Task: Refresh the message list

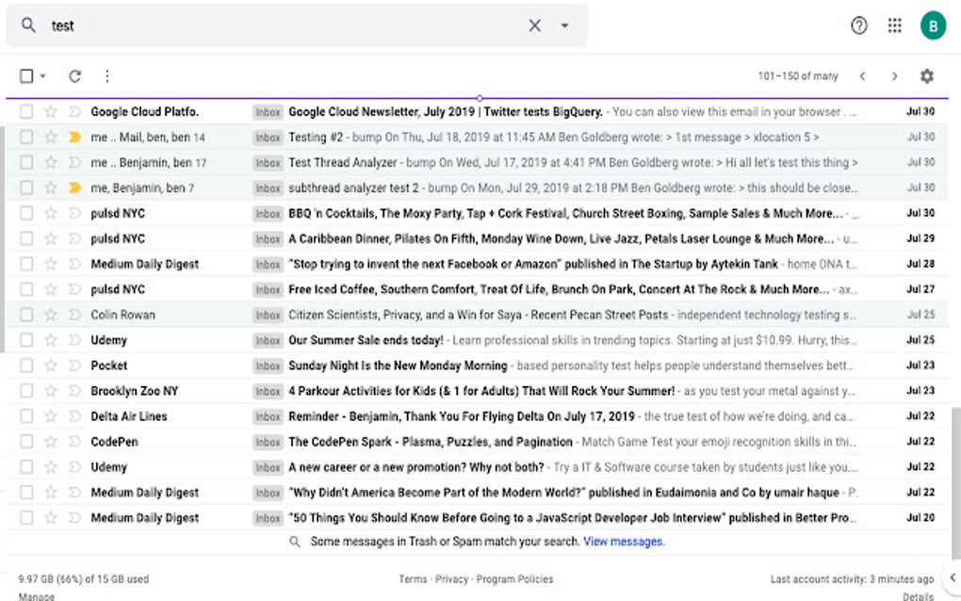Action: coord(74,75)
